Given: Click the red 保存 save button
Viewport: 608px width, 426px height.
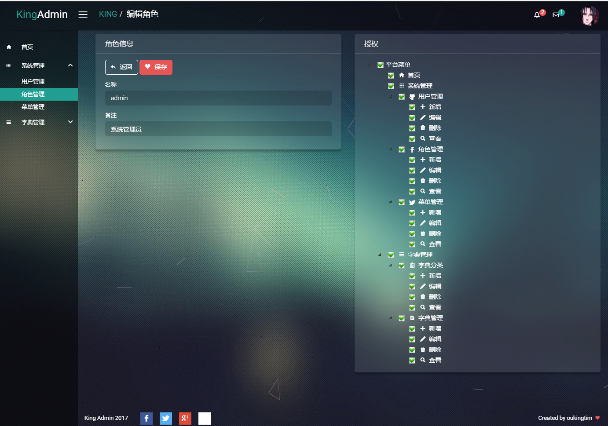Looking at the screenshot, I should pos(156,67).
